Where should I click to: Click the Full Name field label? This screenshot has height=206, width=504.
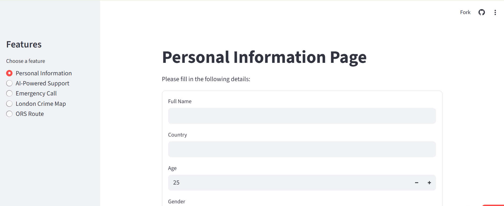180,101
